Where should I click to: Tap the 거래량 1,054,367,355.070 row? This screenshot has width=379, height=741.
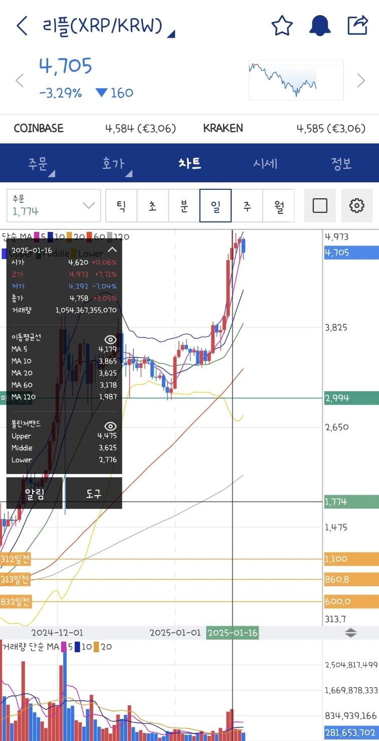point(64,310)
